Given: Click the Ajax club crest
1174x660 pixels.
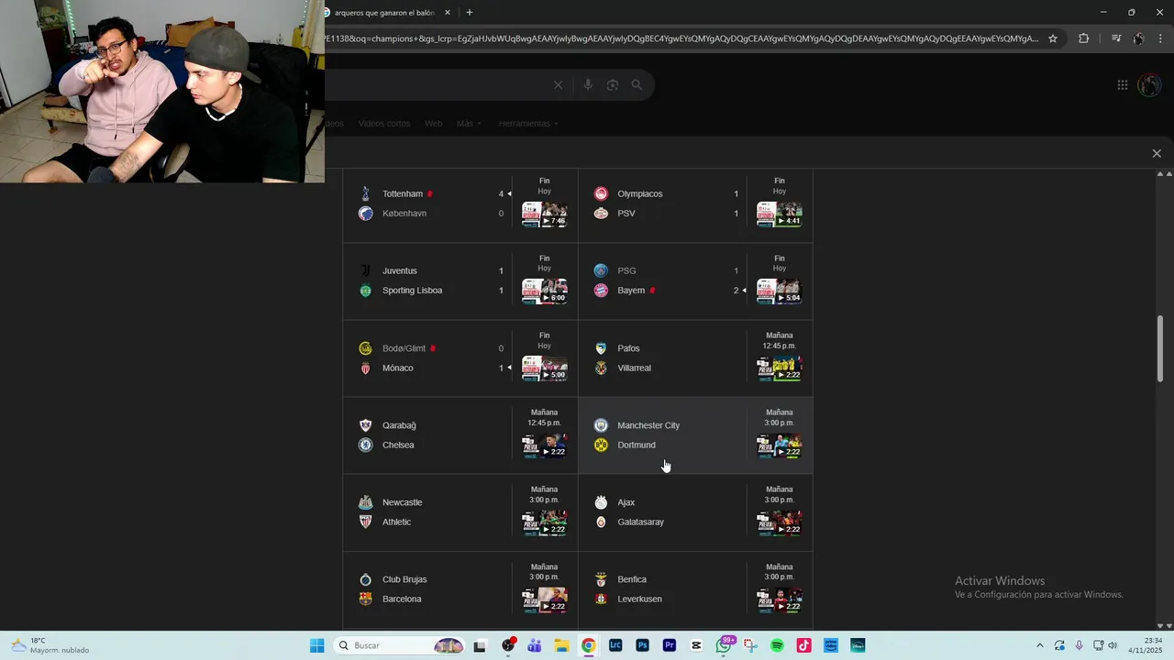Looking at the screenshot, I should (601, 502).
